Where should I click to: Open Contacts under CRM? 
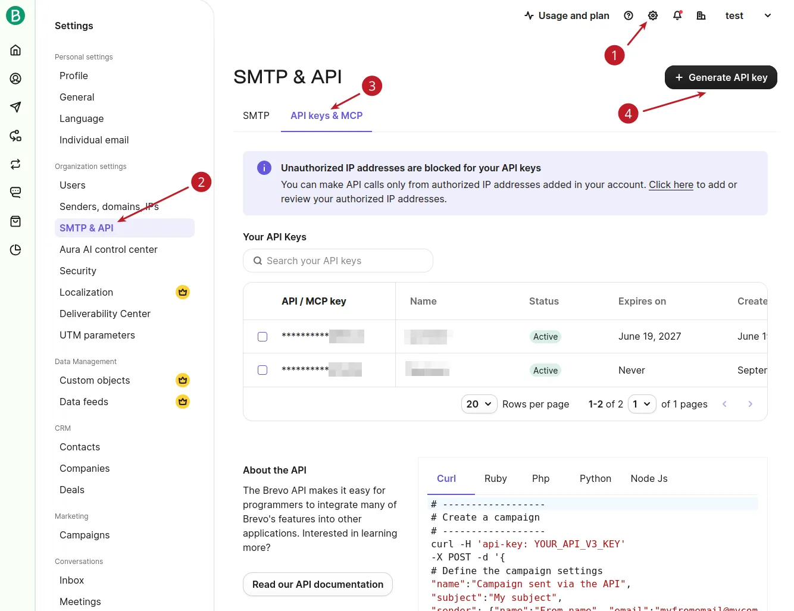[80, 447]
